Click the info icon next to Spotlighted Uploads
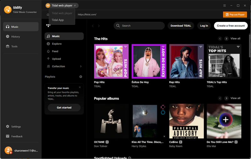The image size is (251, 159). [130, 158]
